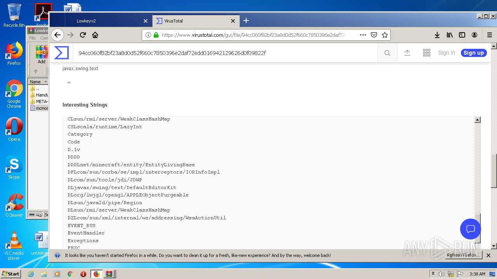Select the string EventHandler

(86, 233)
